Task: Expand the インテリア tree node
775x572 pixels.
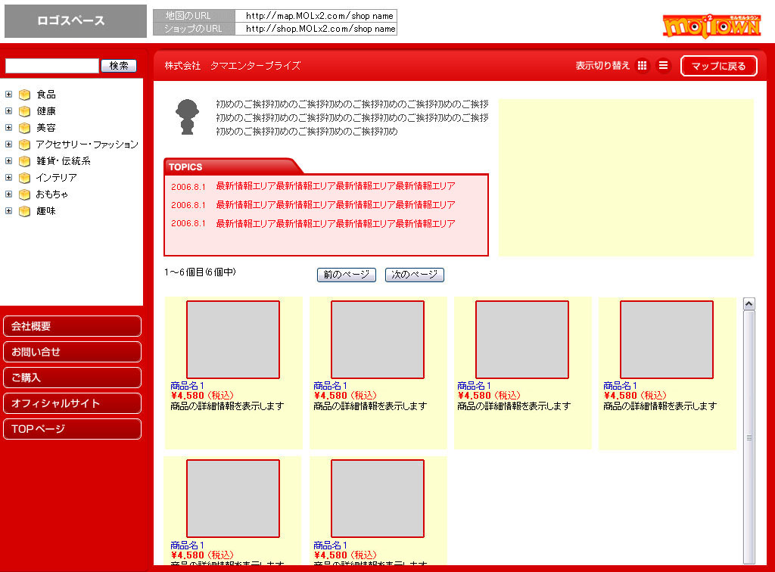Action: 8,177
